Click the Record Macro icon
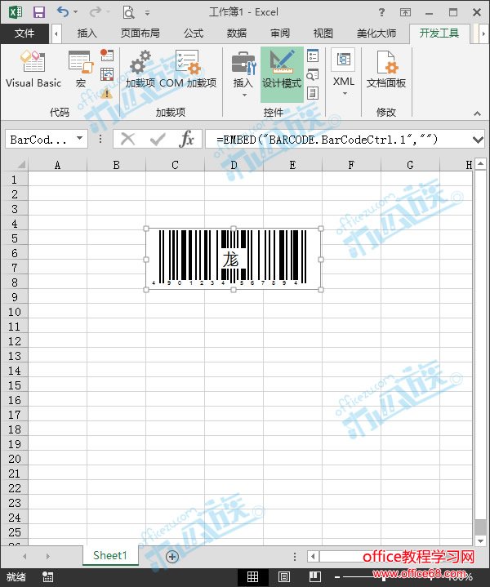This screenshot has height=587, width=490. (x=107, y=56)
